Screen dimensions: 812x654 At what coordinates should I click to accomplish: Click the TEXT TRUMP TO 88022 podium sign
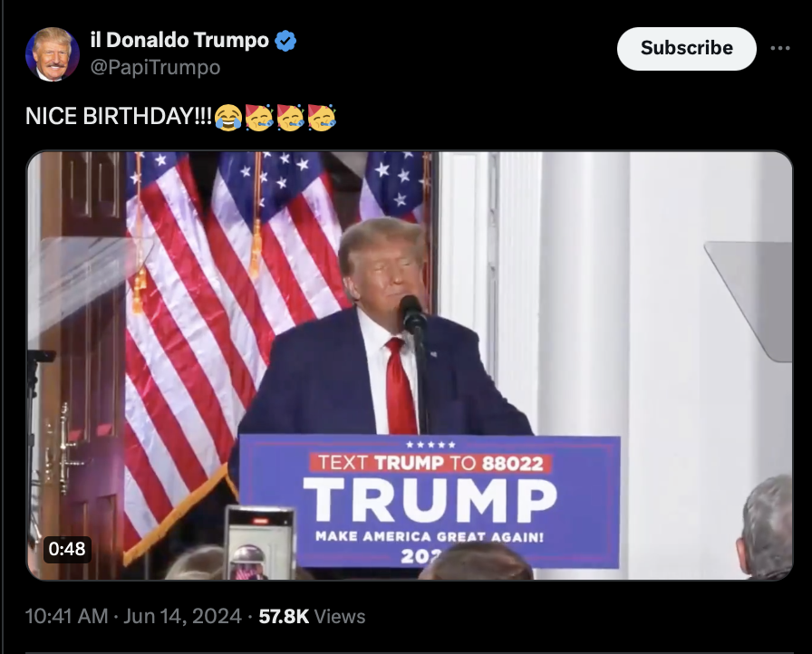[x=430, y=501]
